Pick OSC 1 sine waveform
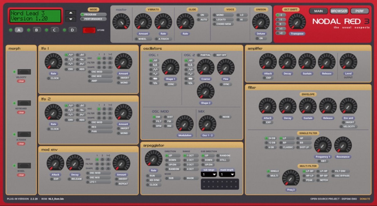377x206 pixels. (x=154, y=74)
